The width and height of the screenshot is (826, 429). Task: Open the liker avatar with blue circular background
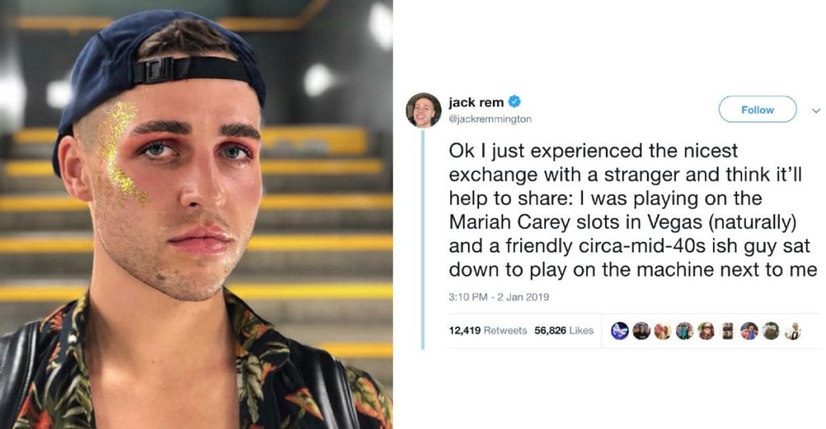tap(749, 331)
